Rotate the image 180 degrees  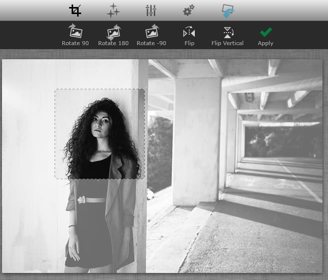(x=113, y=35)
